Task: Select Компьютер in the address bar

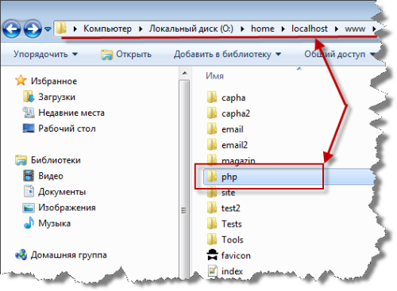Action: (x=107, y=29)
